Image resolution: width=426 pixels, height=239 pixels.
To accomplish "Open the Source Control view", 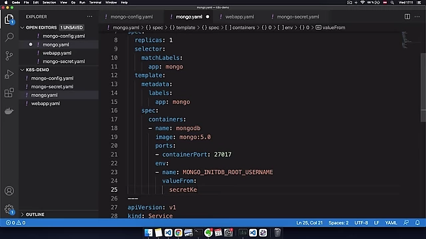I will tap(9, 56).
